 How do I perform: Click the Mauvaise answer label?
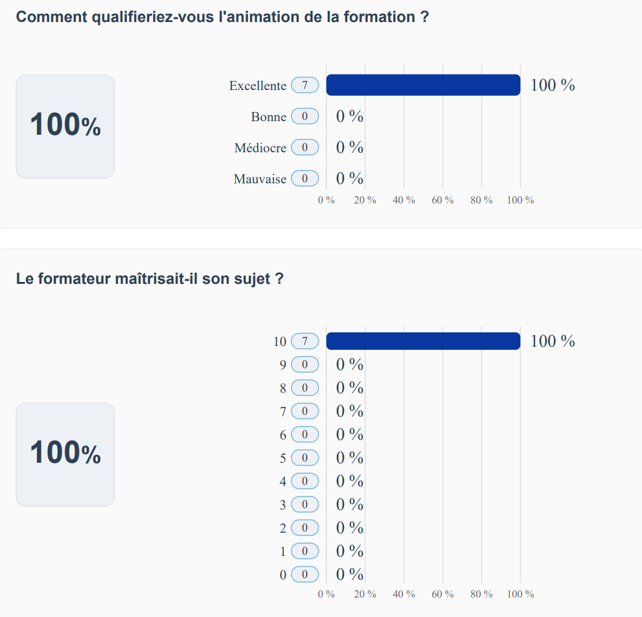pos(260,179)
